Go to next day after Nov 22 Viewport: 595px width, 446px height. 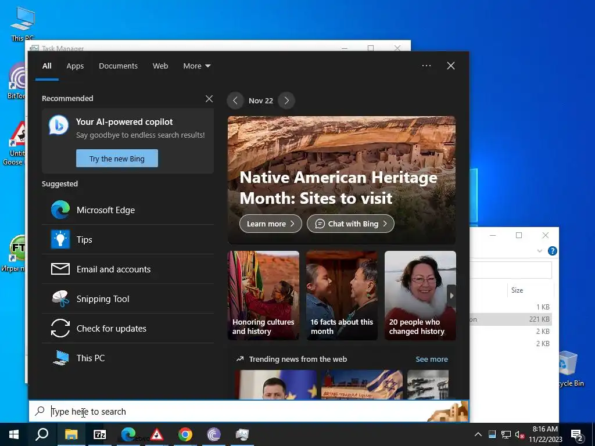click(286, 100)
